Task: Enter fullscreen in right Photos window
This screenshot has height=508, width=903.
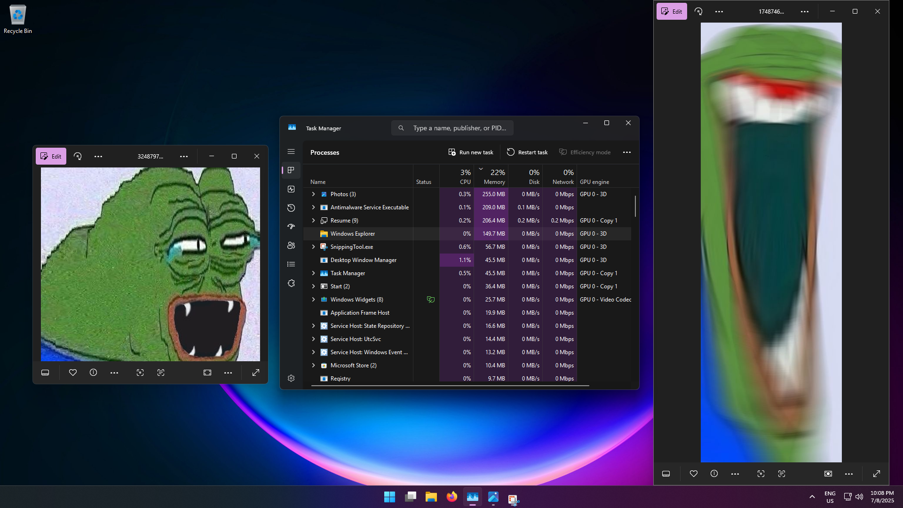Action: tap(877, 474)
